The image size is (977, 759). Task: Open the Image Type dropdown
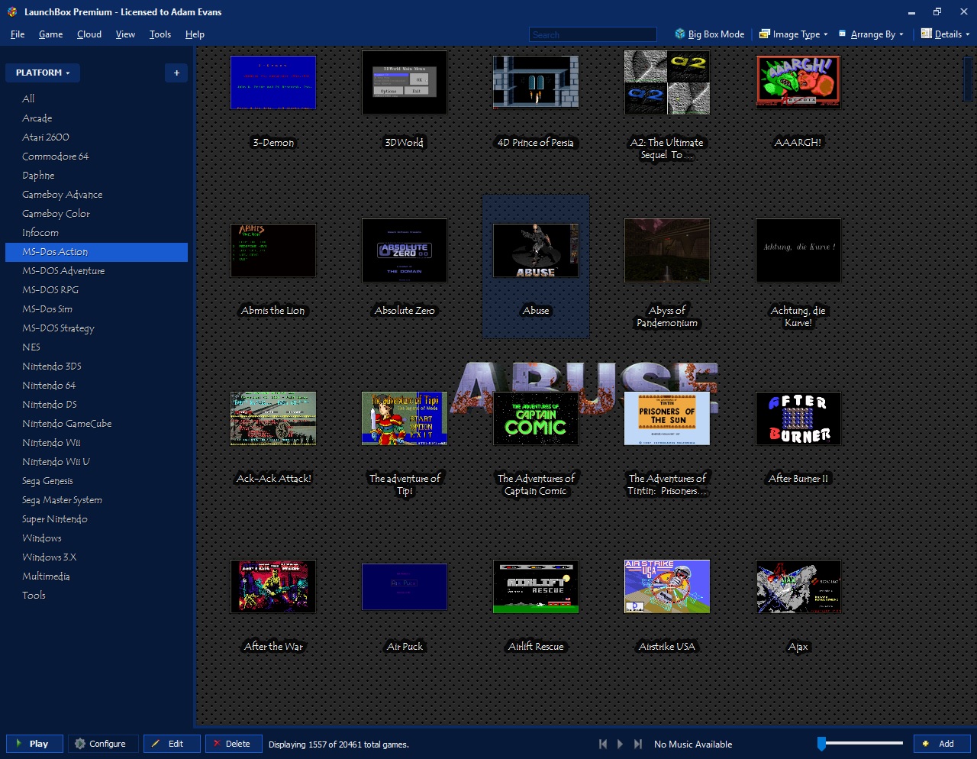point(794,34)
